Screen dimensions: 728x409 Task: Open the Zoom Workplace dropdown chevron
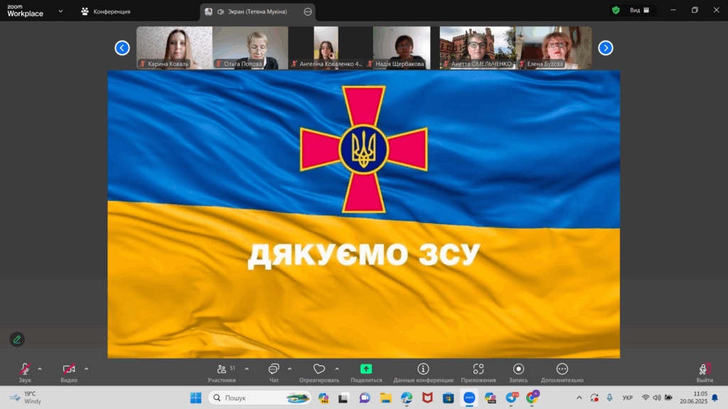click(60, 11)
